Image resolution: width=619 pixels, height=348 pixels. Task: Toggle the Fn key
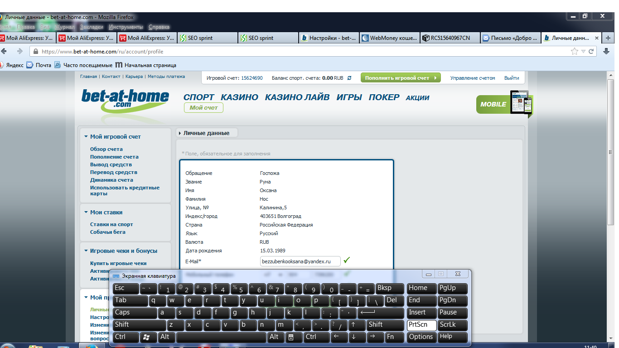(394, 337)
